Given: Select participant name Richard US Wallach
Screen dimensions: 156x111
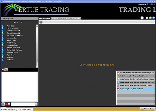Looking at the screenshot, I should (x=14, y=50).
